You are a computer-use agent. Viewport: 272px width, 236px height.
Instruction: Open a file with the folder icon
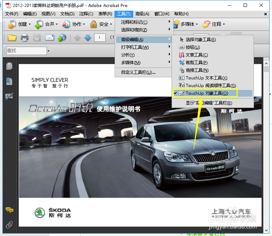point(12,38)
